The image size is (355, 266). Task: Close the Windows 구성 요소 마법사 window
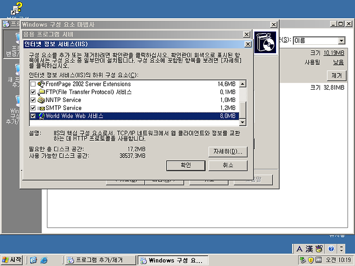click(x=274, y=25)
